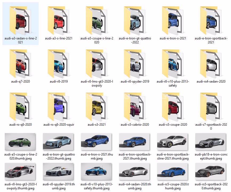This screenshot has height=192, width=231.
Task: Click the folder name 'audi-s7-sportback-2020'
Action: [x=211, y=127]
